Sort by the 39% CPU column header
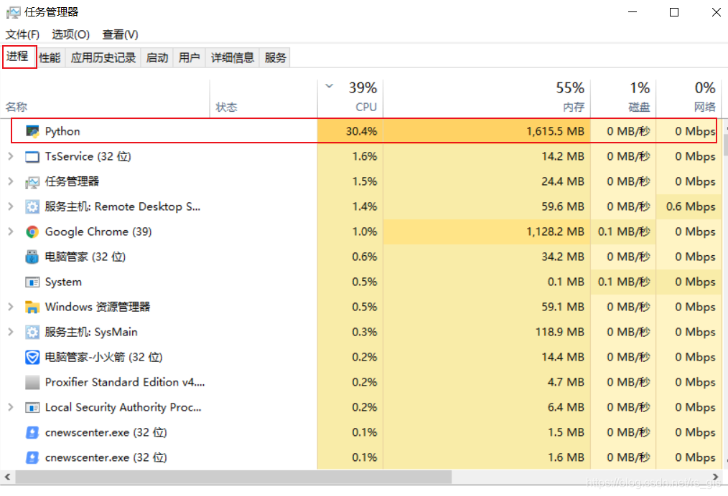This screenshot has width=728, height=496. coord(350,98)
